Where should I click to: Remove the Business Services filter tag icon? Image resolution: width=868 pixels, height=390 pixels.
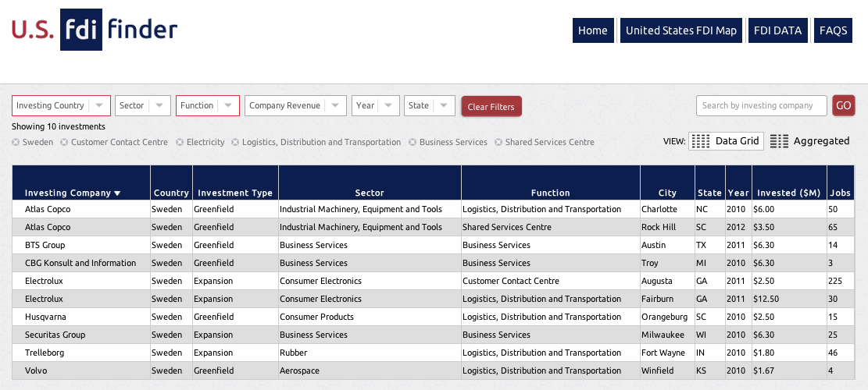(x=413, y=142)
